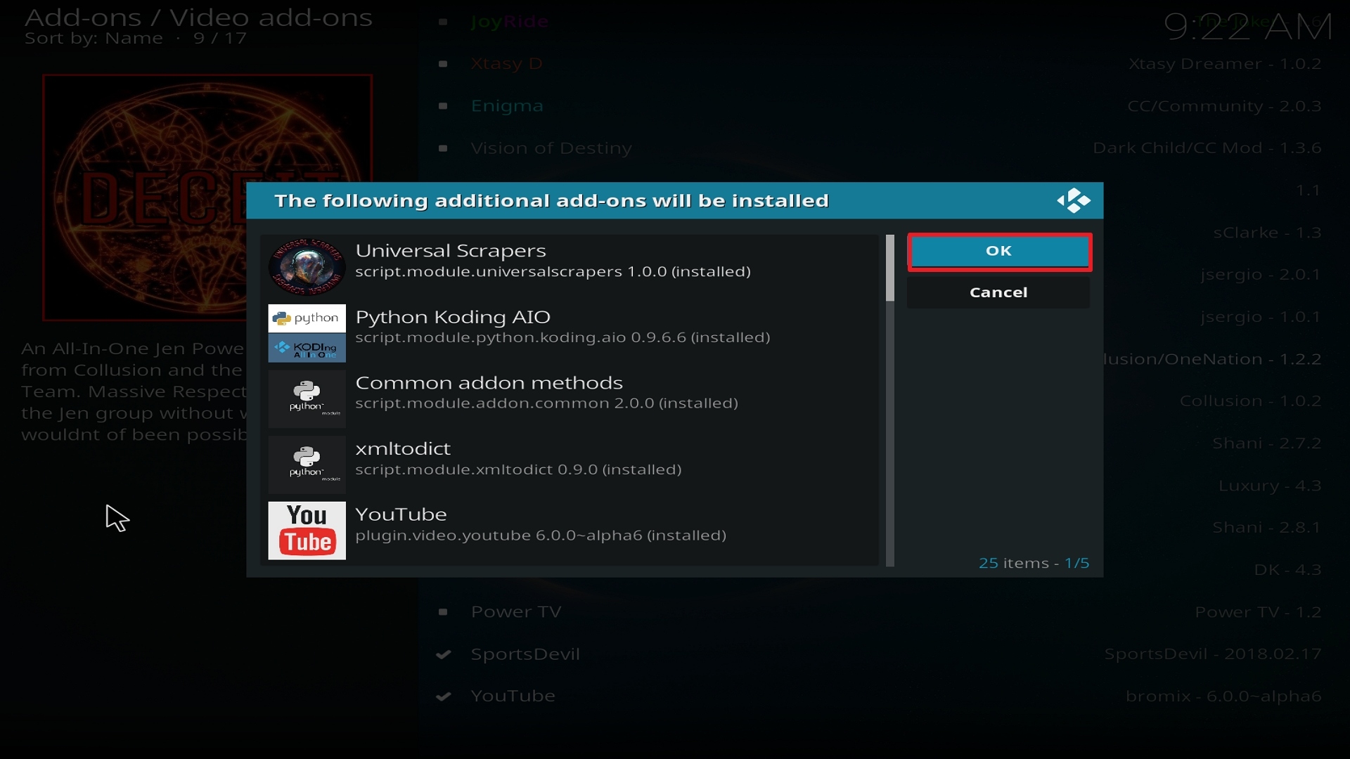This screenshot has width=1350, height=759.
Task: Click the Universal Scrapers icon
Action: [x=307, y=266]
